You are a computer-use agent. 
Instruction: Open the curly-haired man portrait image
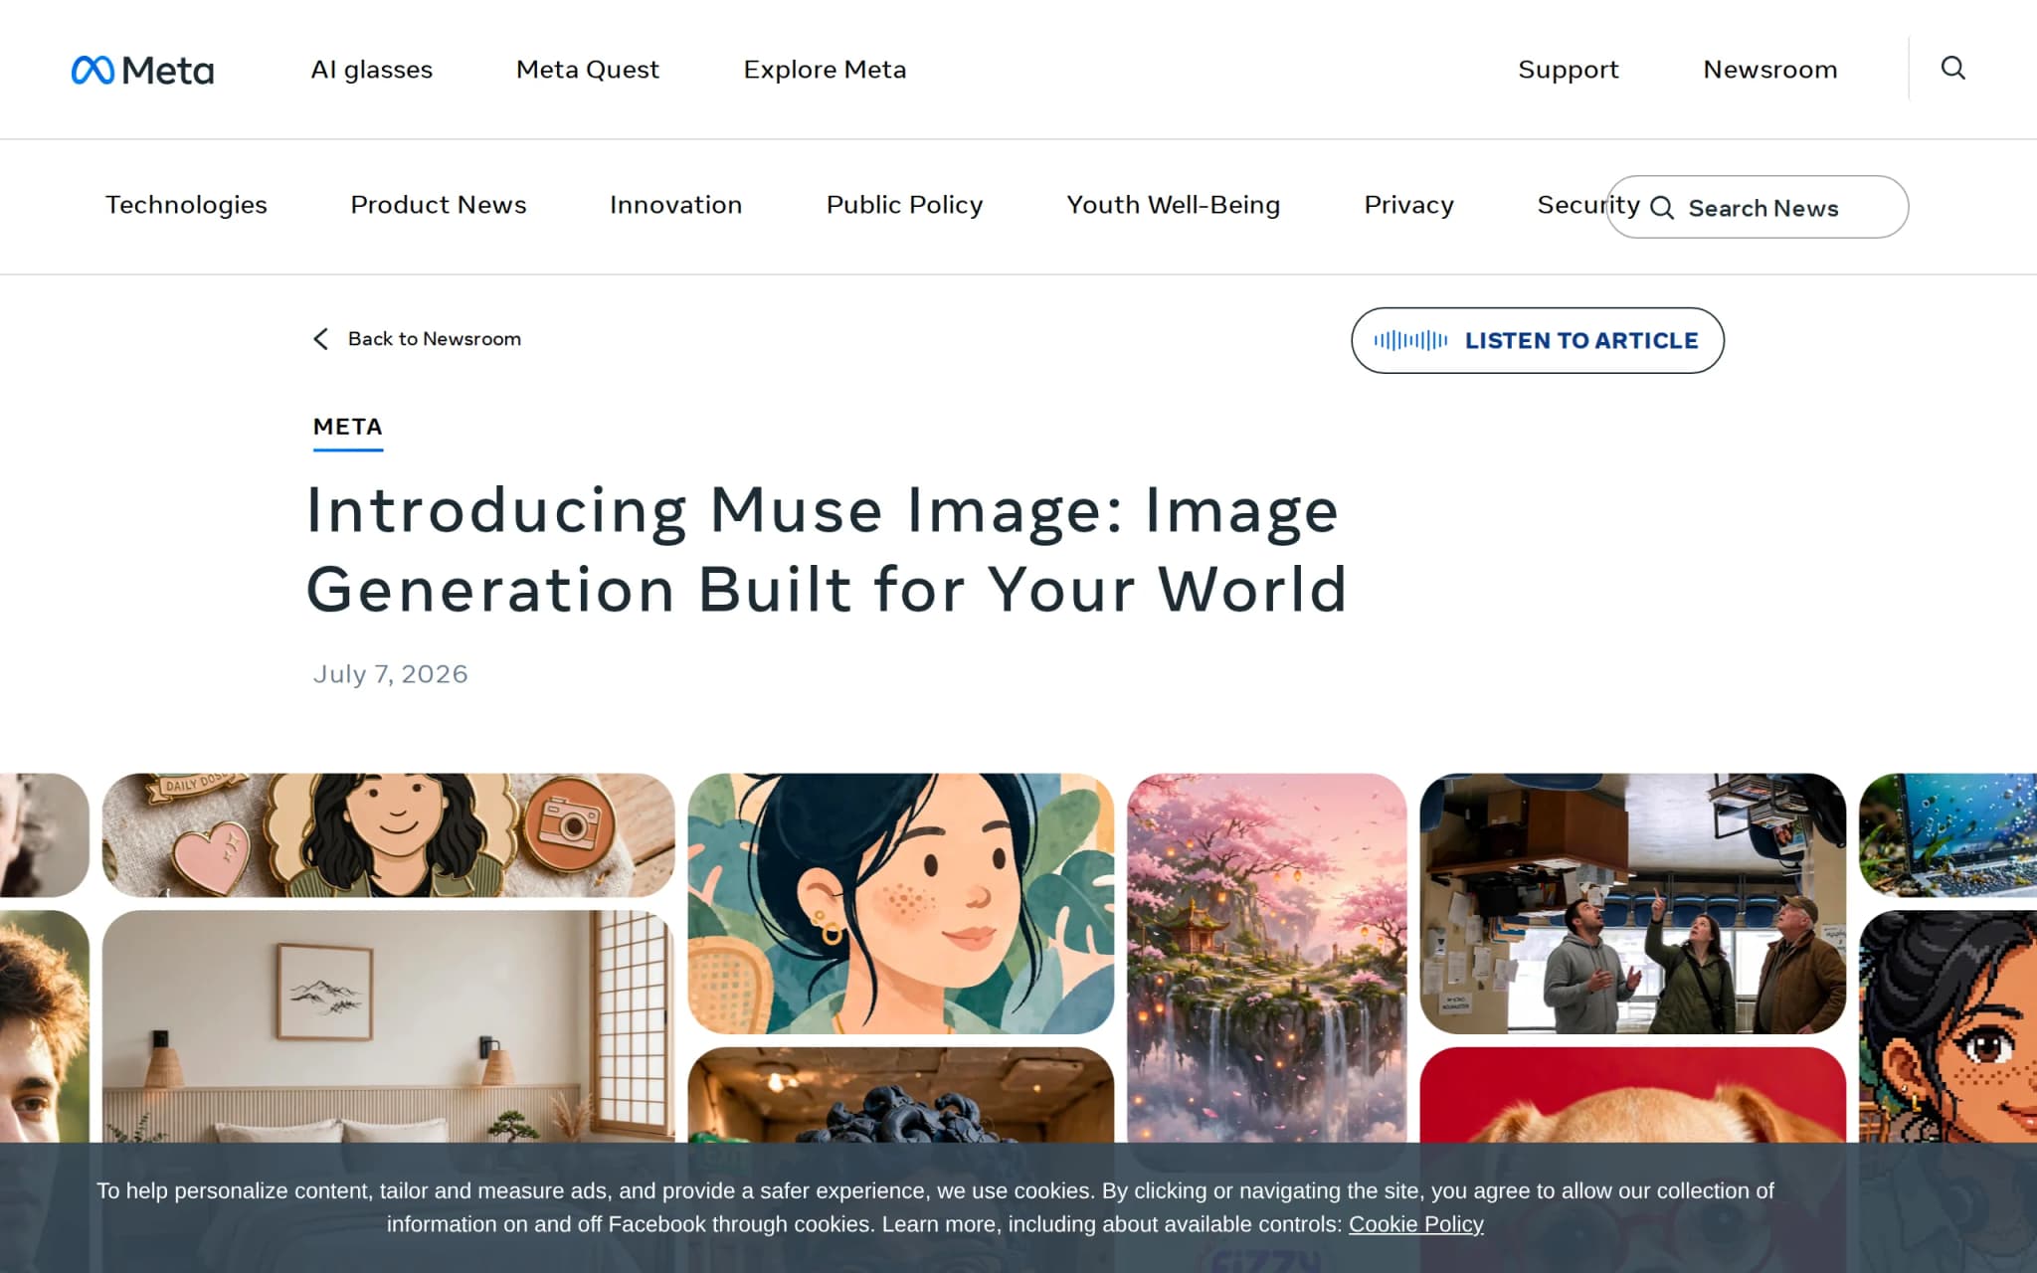44,1026
